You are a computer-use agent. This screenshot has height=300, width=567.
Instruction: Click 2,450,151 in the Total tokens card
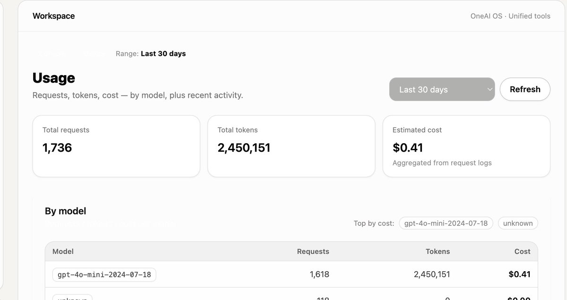tap(244, 148)
